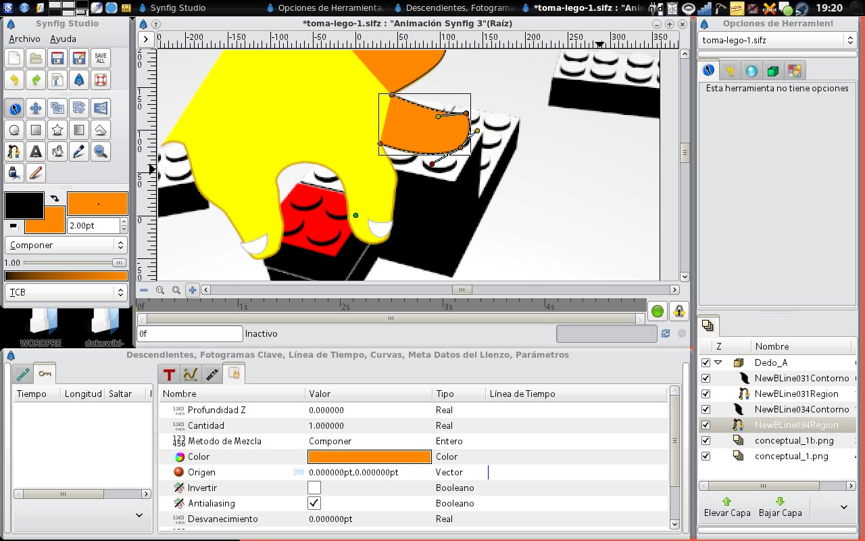Create a new document with the New icon

[x=15, y=58]
